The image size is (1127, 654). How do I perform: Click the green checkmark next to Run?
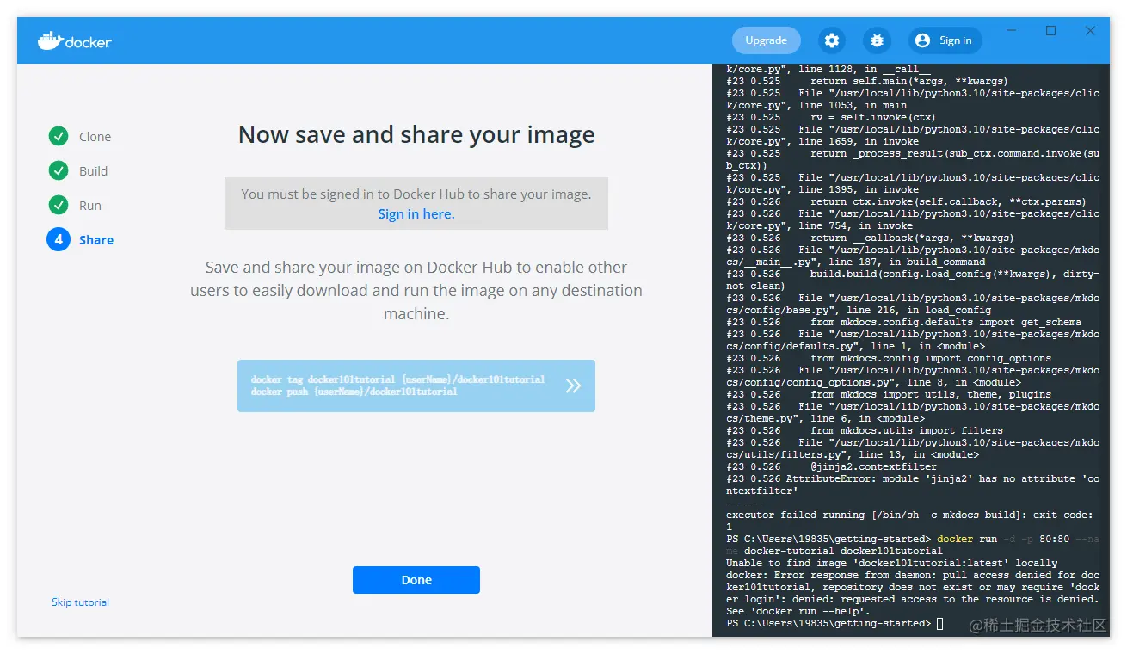[x=59, y=205]
